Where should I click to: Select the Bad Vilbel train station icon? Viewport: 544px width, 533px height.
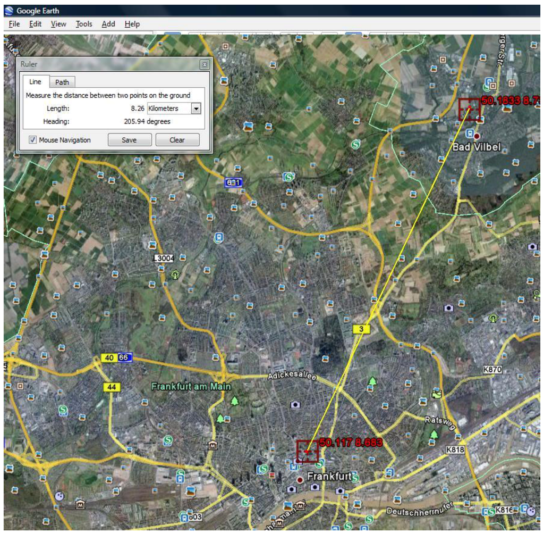[x=470, y=133]
